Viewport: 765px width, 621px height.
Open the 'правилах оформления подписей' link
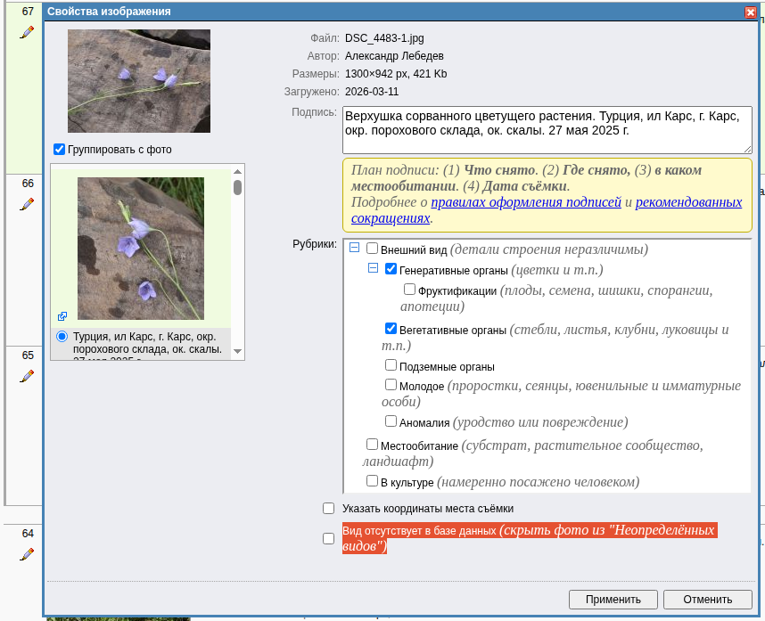coord(525,202)
